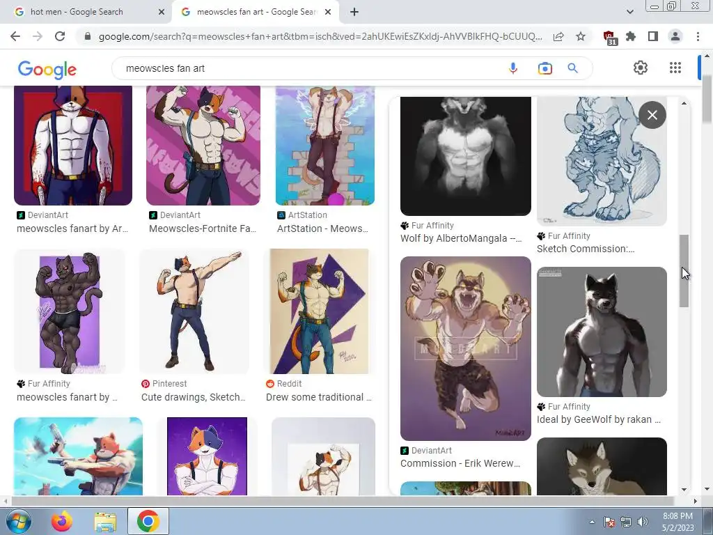Select flexing Meowscles on pink background thumbnail
The width and height of the screenshot is (713, 535).
(x=203, y=146)
